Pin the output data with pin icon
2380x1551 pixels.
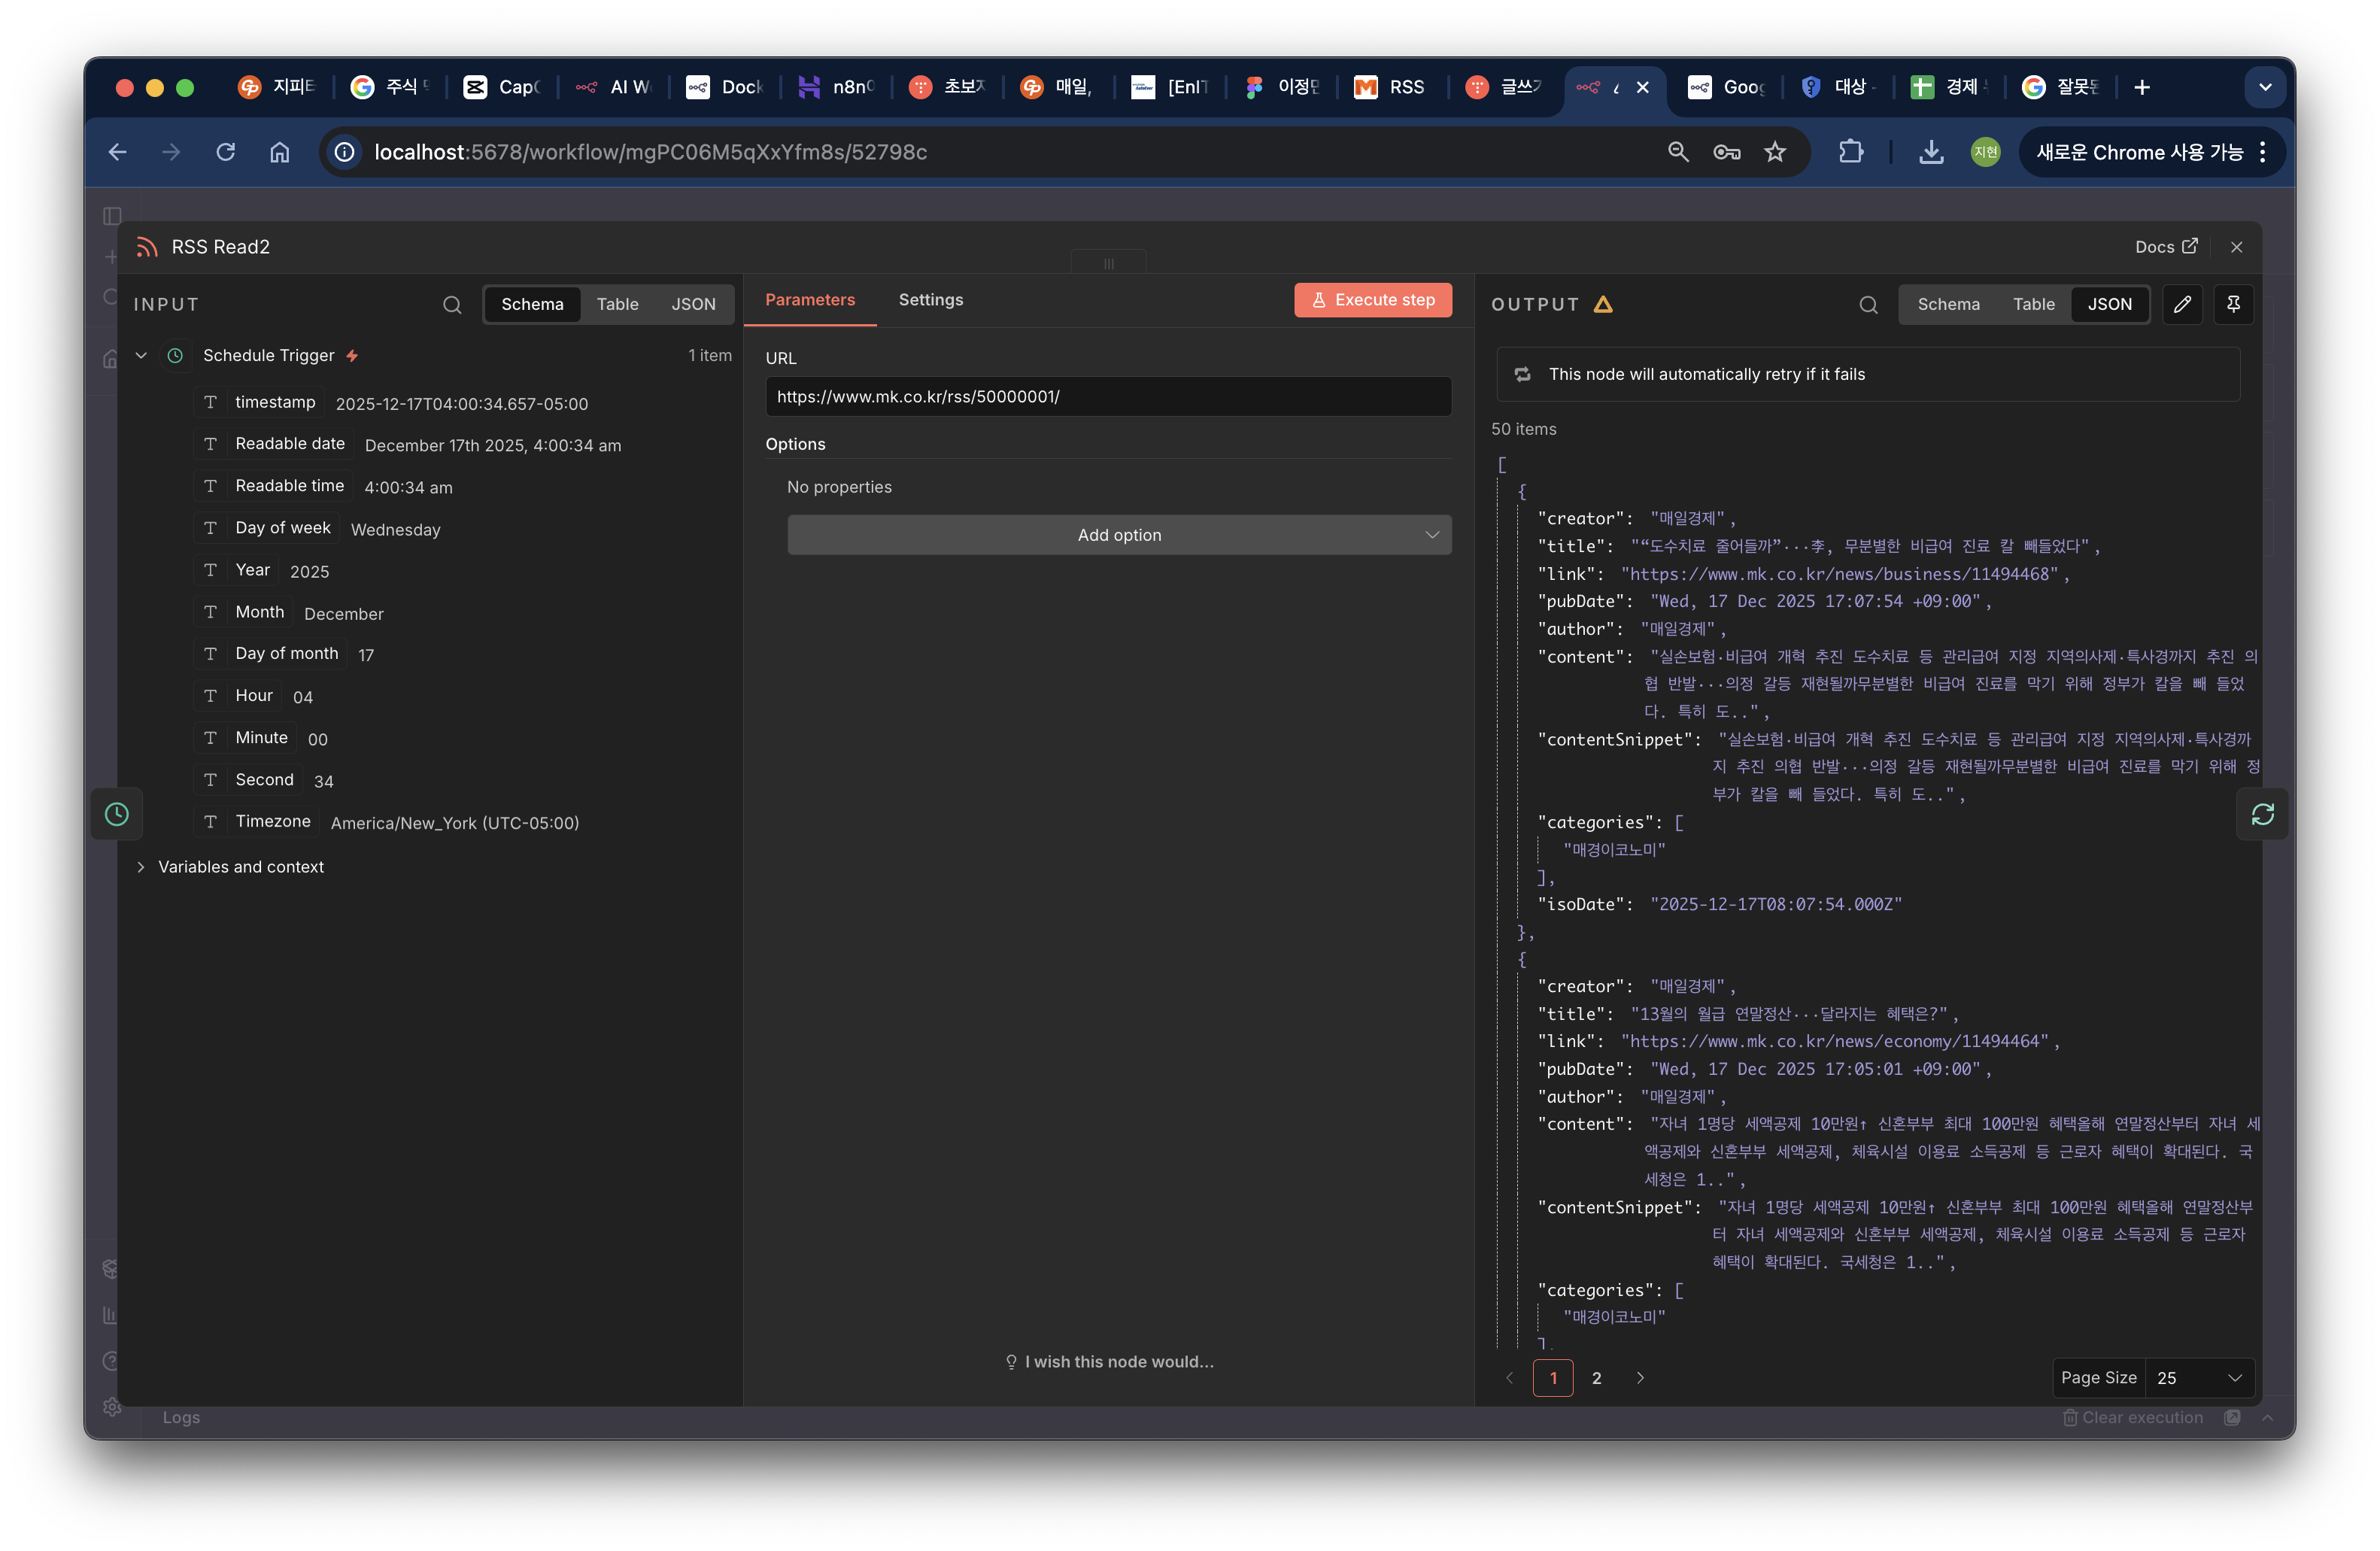(2233, 304)
